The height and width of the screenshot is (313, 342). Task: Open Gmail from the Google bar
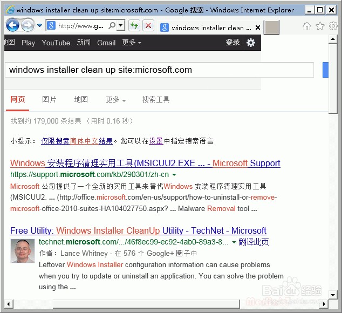[106, 43]
